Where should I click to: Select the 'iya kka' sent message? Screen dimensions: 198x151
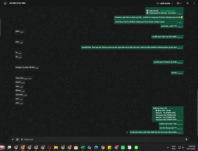(177, 73)
